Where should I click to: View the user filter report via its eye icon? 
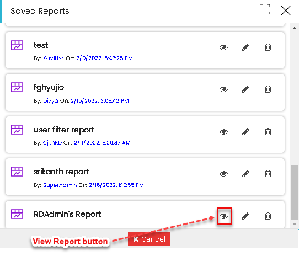point(223,132)
